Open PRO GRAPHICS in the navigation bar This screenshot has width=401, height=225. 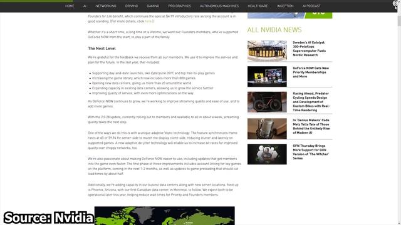pos(180,6)
